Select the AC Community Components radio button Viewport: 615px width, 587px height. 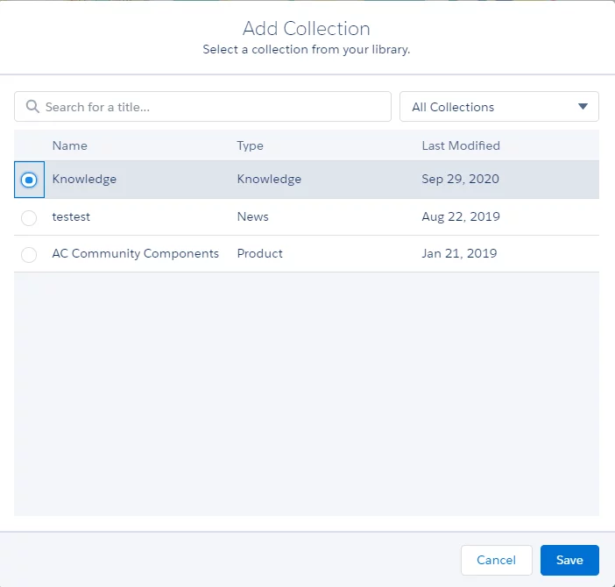[29, 254]
